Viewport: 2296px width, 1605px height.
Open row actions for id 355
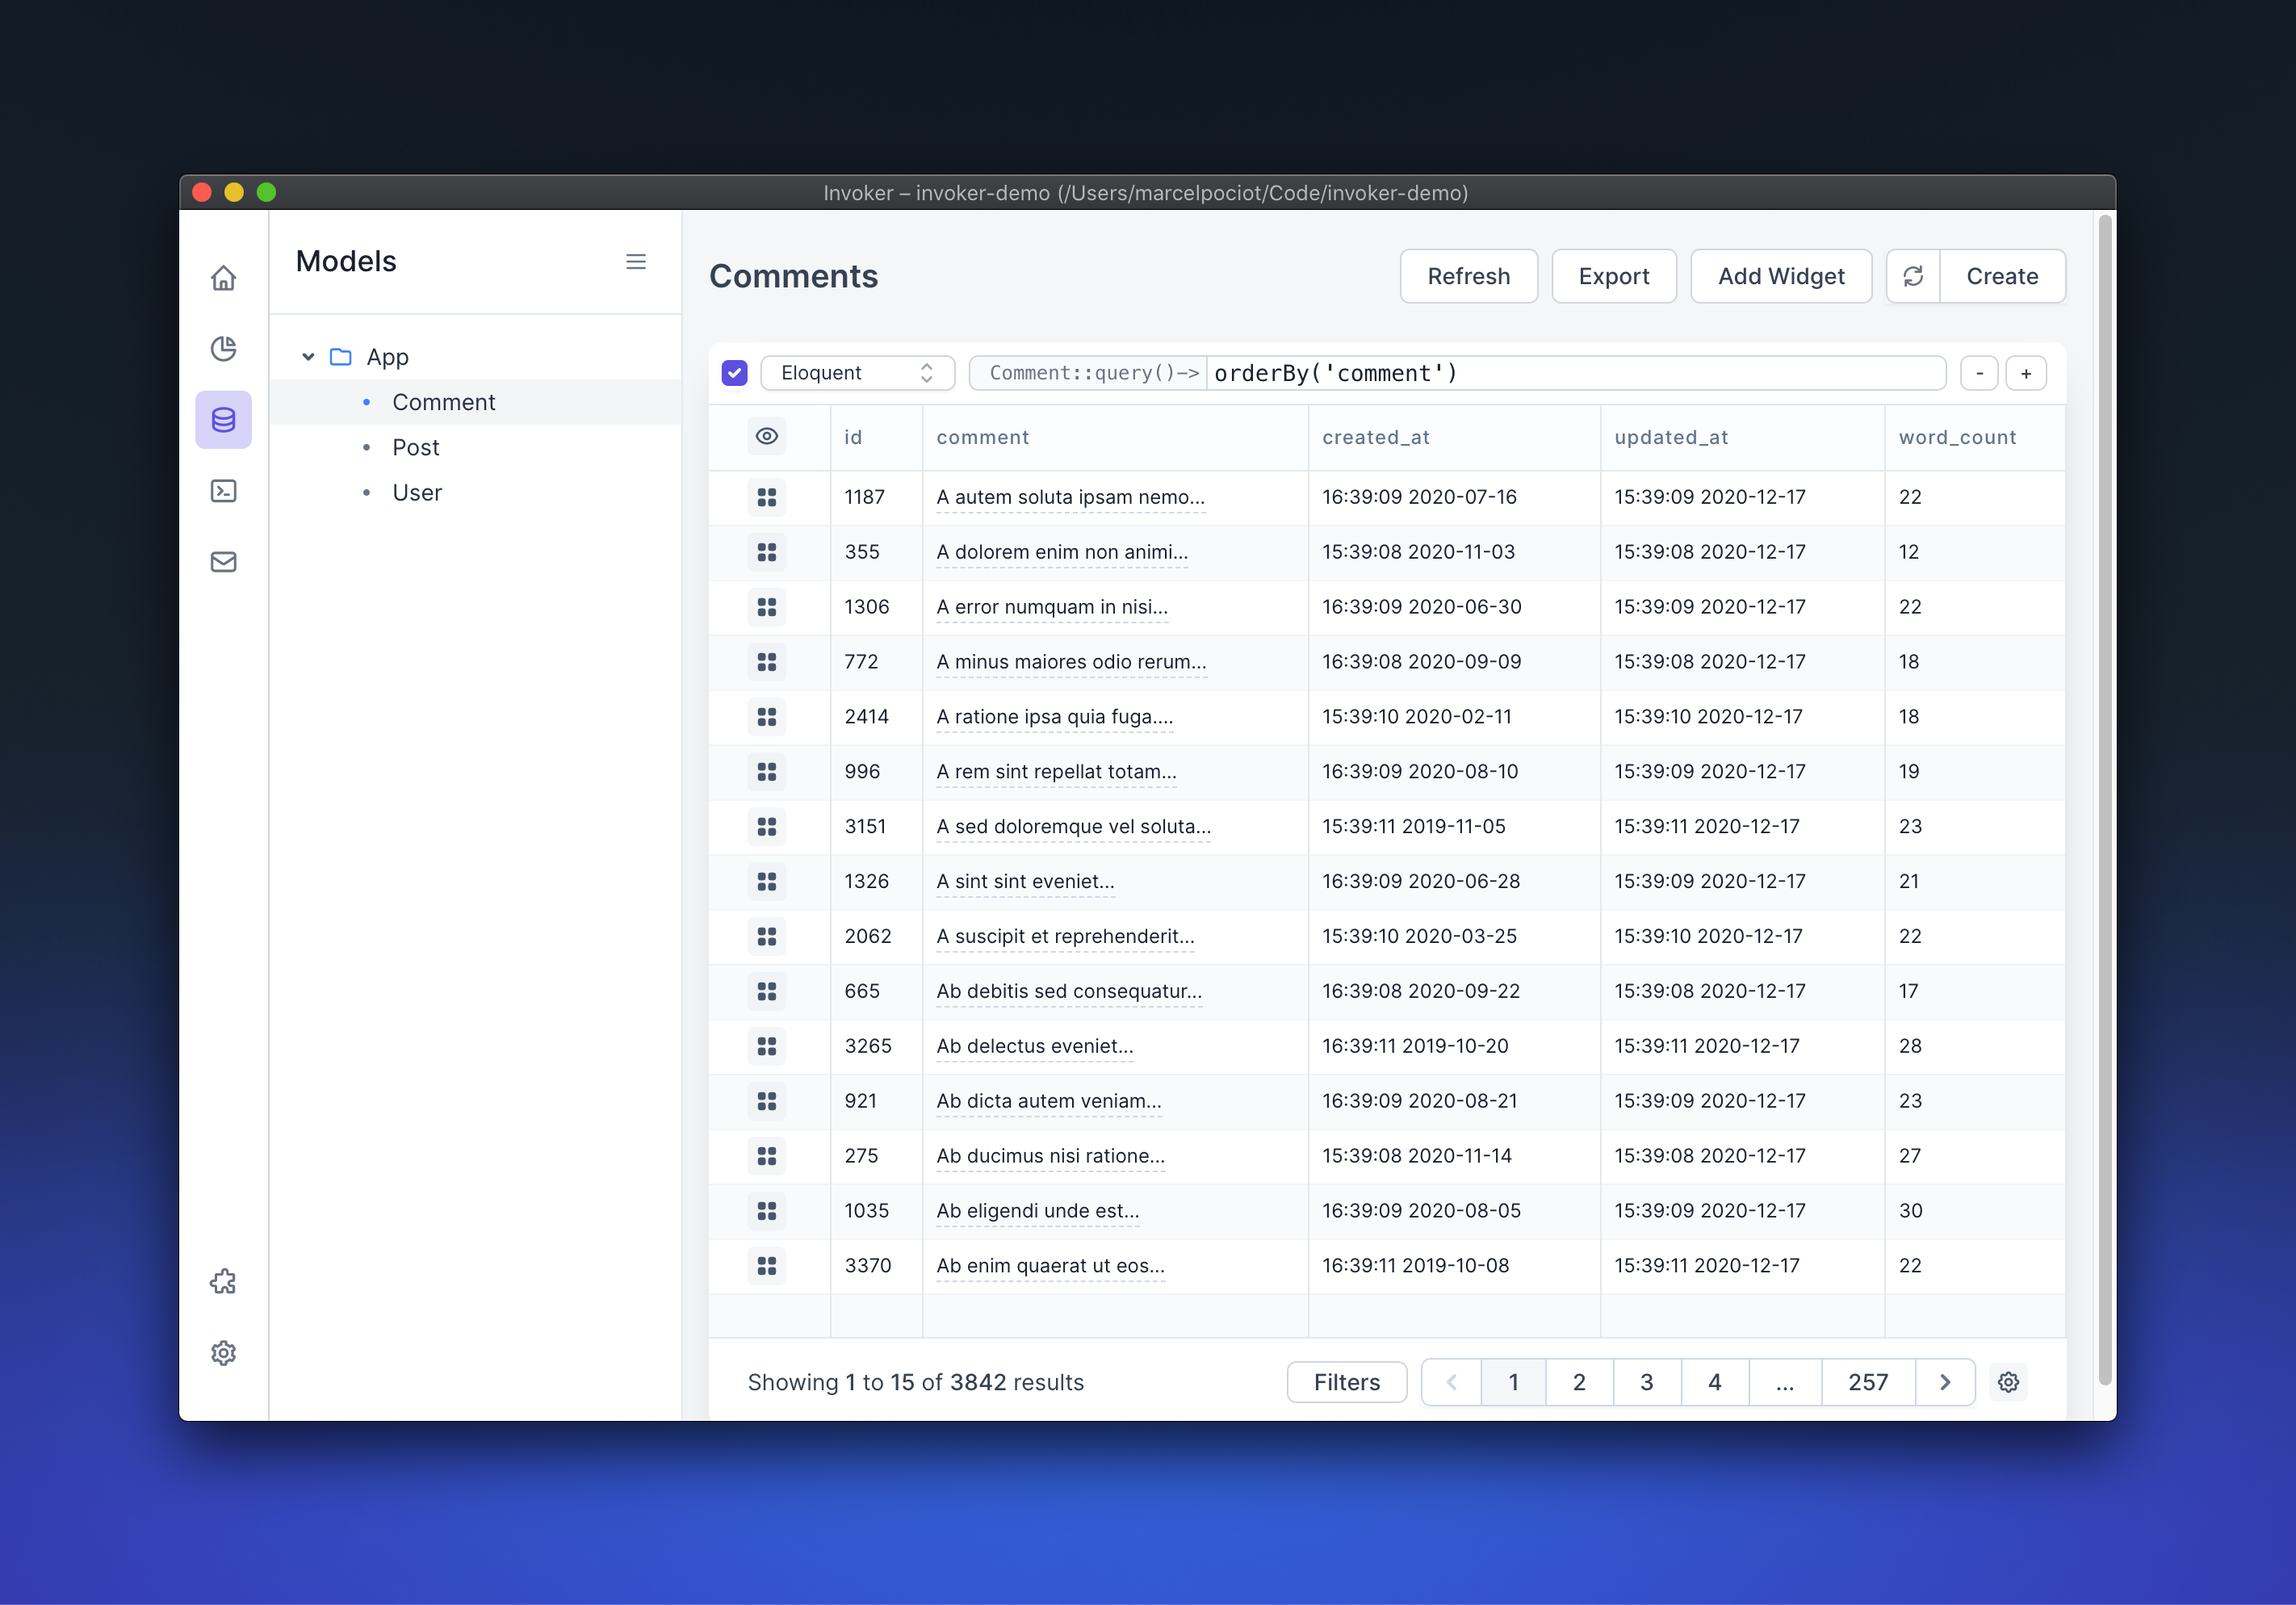point(767,552)
